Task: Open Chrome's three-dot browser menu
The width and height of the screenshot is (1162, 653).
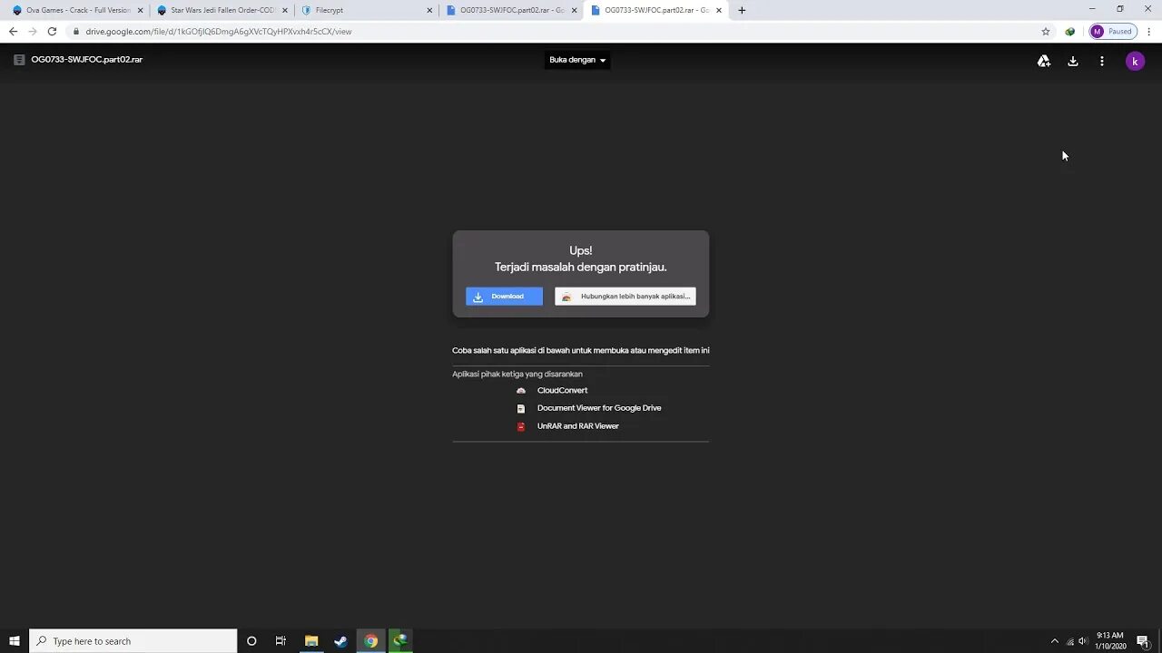Action: (1149, 31)
